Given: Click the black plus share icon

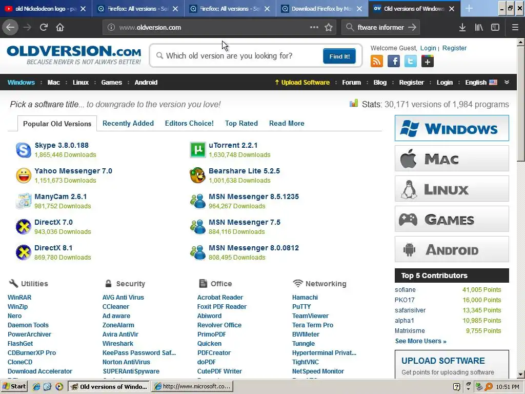Looking at the screenshot, I should pos(427,62).
